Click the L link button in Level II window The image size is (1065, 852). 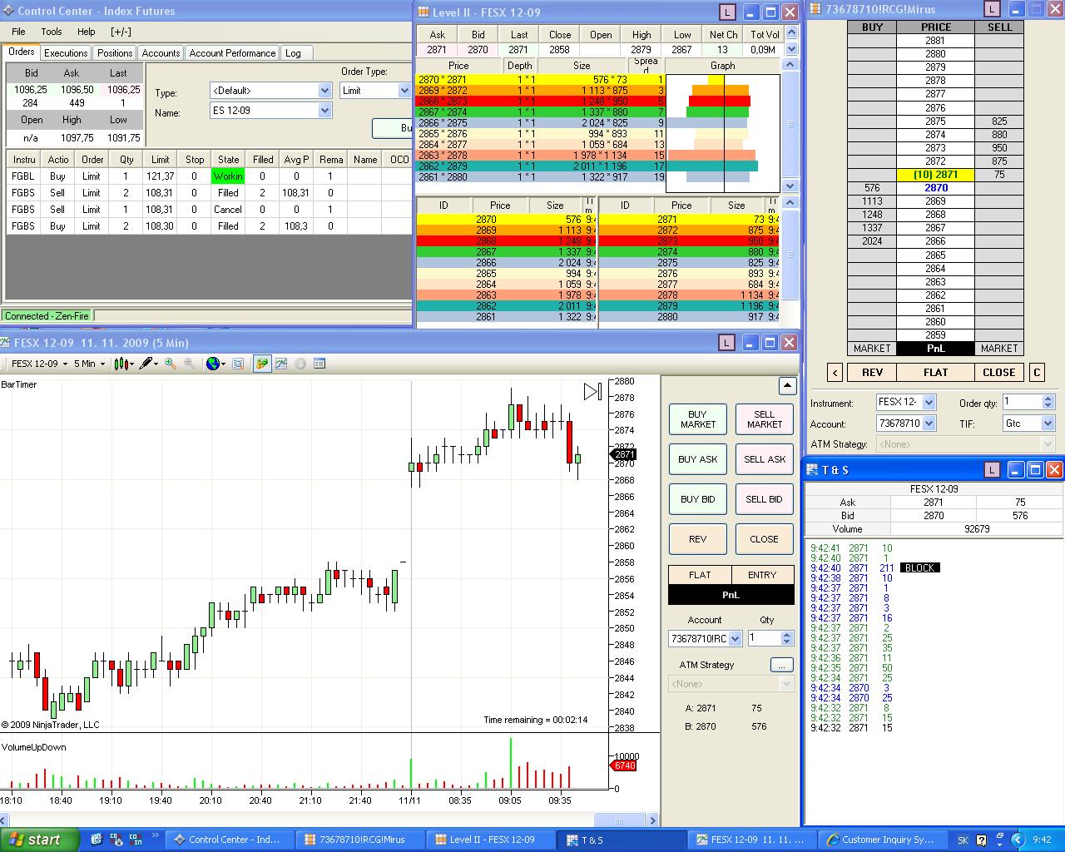pyautogui.click(x=728, y=12)
